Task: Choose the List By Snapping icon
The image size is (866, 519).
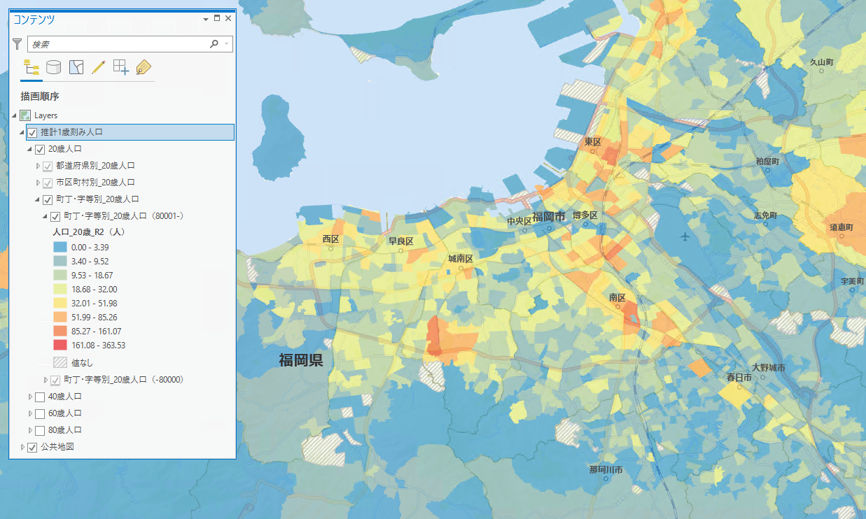Action: pyautogui.click(x=121, y=67)
